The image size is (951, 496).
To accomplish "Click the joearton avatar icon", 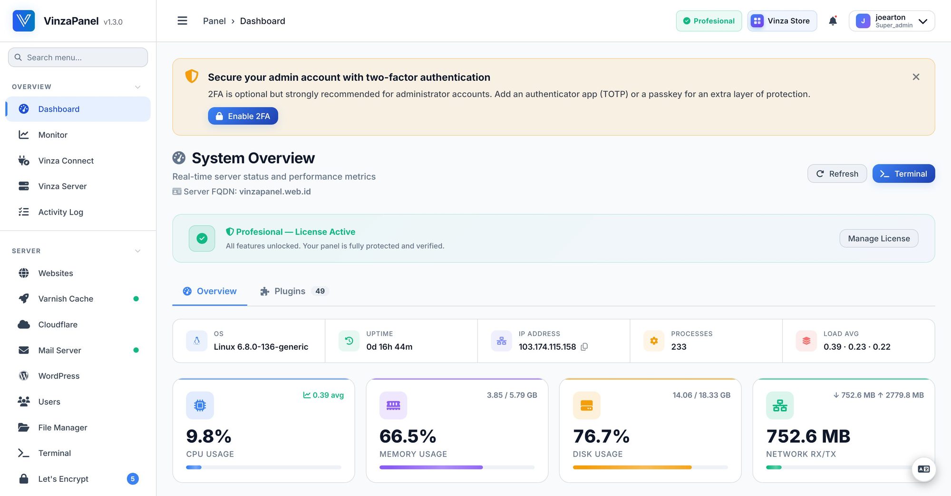I will coord(863,21).
